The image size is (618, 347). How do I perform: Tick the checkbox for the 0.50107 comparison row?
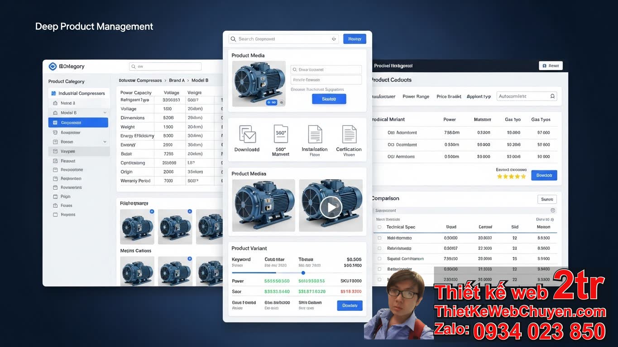click(x=379, y=249)
